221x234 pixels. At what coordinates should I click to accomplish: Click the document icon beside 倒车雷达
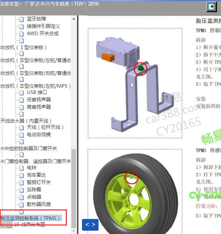point(21,175)
